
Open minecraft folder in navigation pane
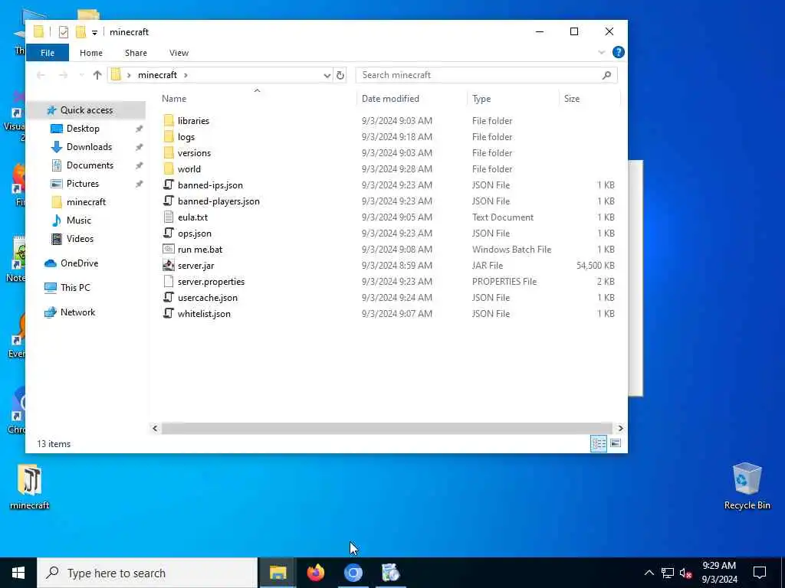[86, 202]
